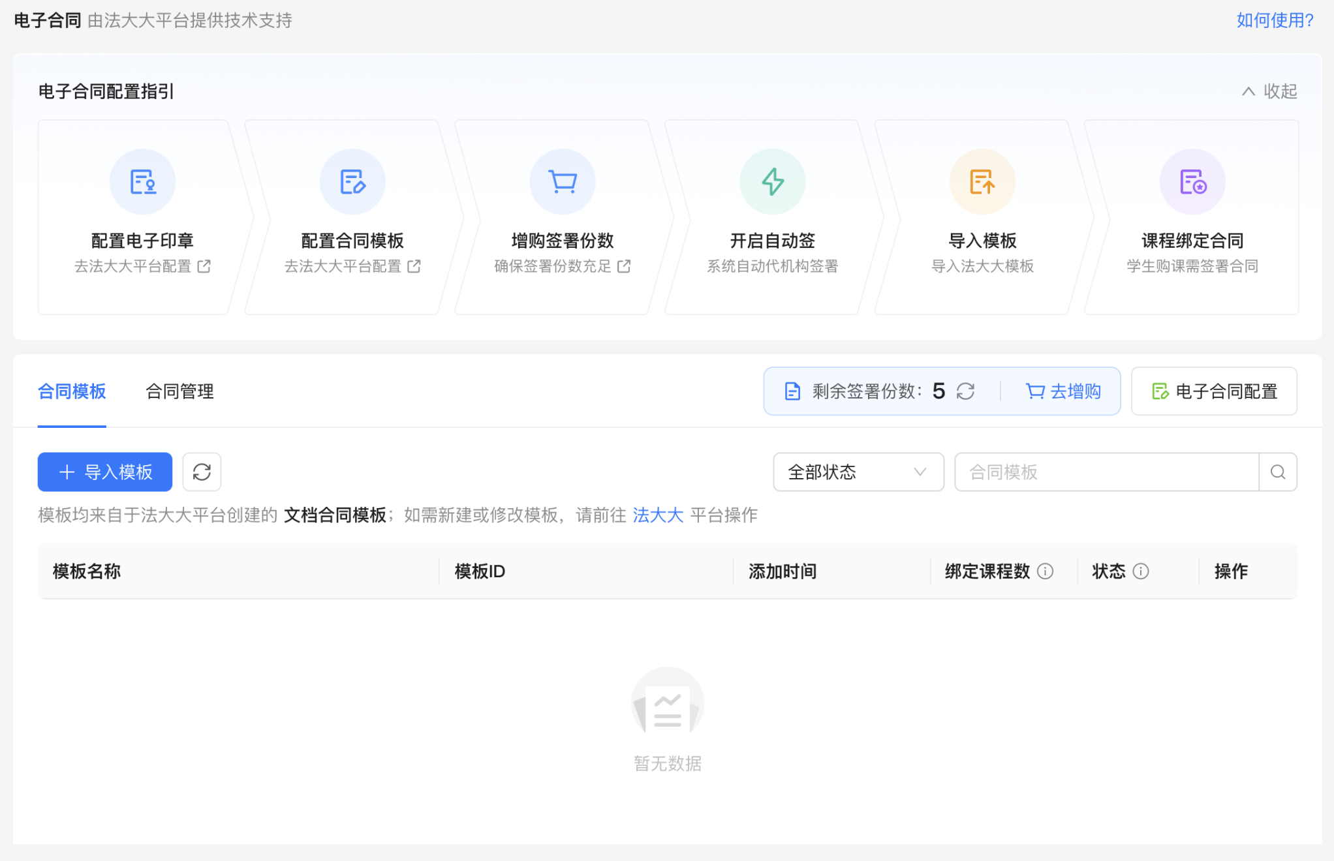This screenshot has width=1334, height=861.
Task: Click the 增购签署份数 shopping cart icon
Action: pyautogui.click(x=563, y=182)
